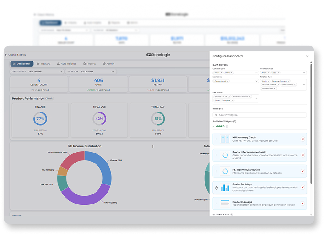The image size is (324, 235).
Task: Click the Total GAP 51% donut gauge
Action: coord(158,119)
